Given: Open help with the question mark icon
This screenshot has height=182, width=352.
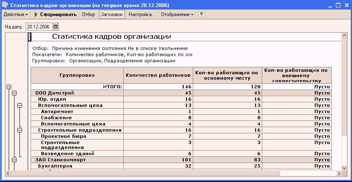Looking at the screenshot, I should [201, 14].
